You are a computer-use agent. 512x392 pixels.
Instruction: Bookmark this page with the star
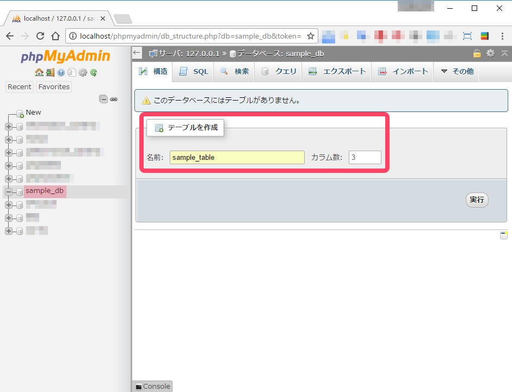click(x=311, y=36)
